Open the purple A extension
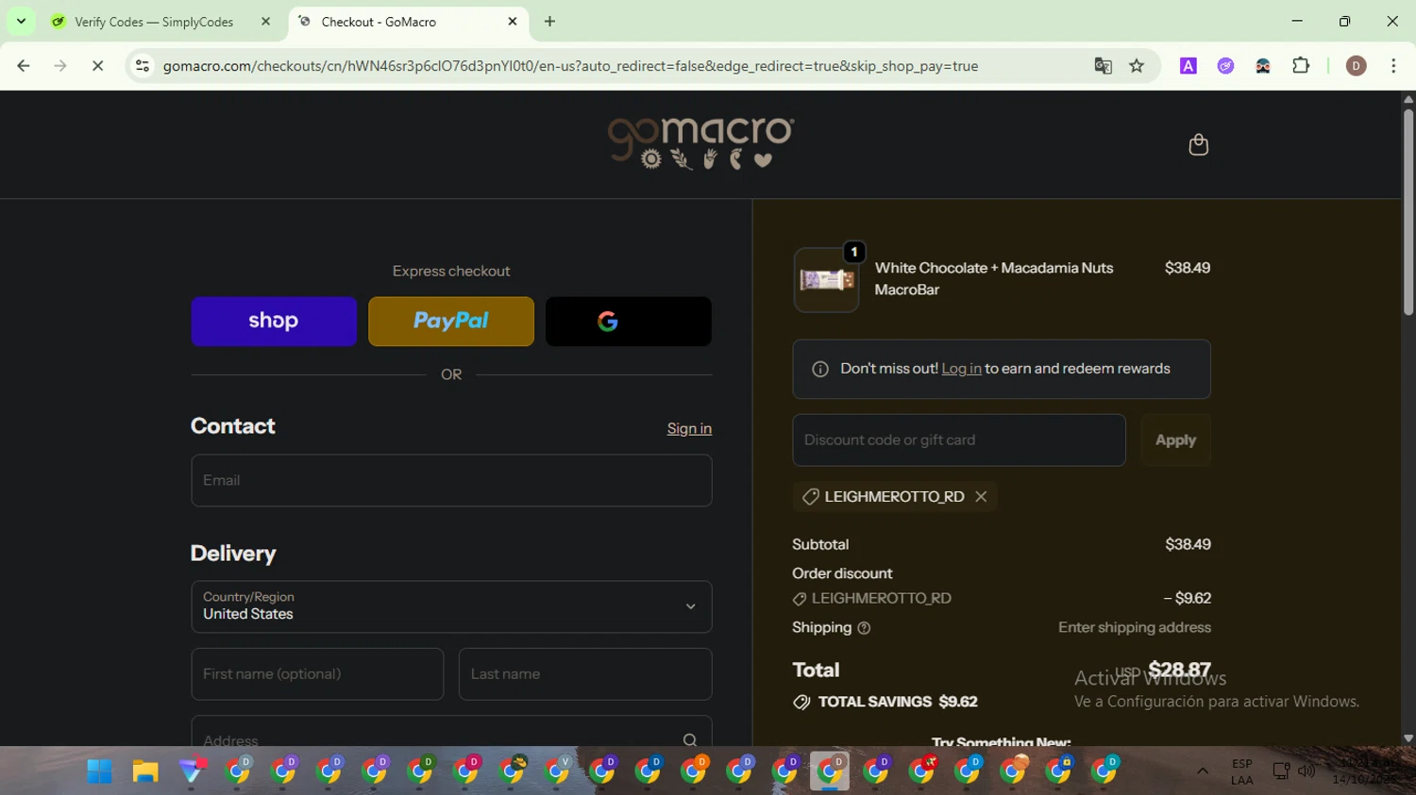The height and width of the screenshot is (795, 1416). click(1188, 66)
